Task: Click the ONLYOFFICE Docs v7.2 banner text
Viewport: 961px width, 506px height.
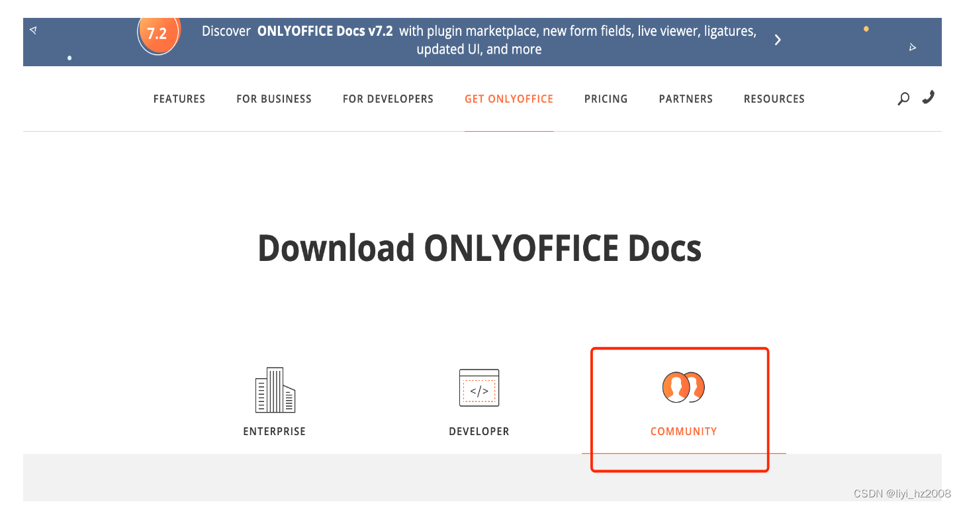Action: point(324,31)
